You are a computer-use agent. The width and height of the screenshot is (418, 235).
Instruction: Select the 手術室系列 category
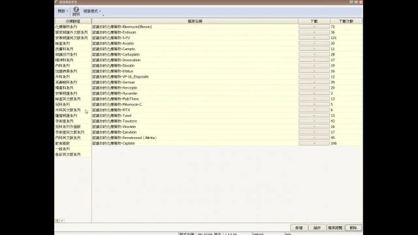pos(64,121)
